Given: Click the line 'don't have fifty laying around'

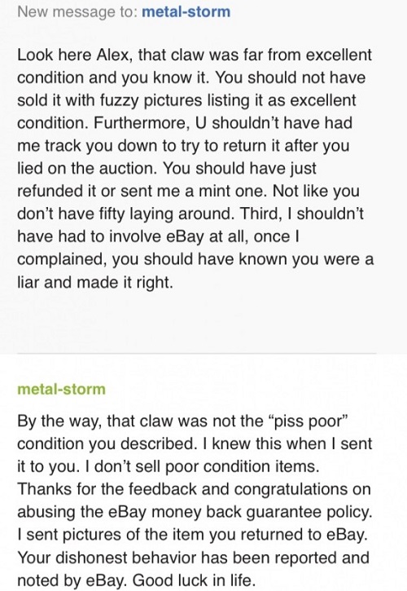Looking at the screenshot, I should tap(190, 214).
